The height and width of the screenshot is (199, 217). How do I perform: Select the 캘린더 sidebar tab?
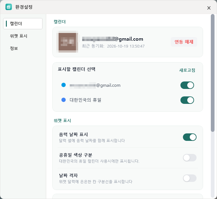point(23,24)
